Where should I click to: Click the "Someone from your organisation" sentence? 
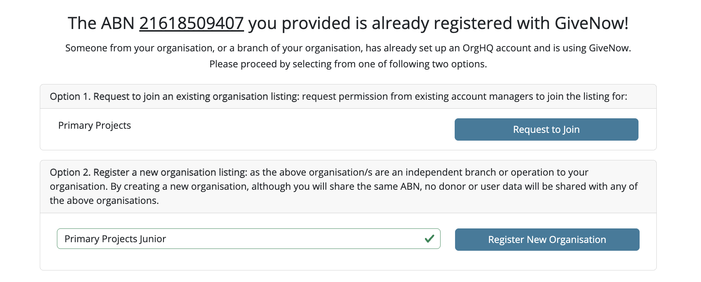click(348, 48)
